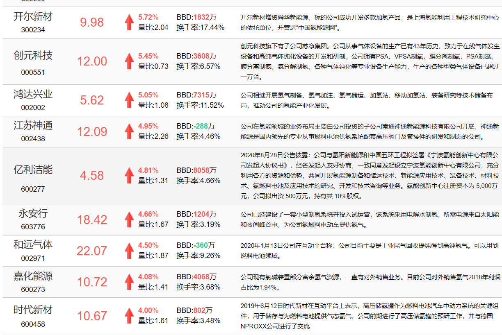Click the red up arrow for 开尔新材

(129, 22)
